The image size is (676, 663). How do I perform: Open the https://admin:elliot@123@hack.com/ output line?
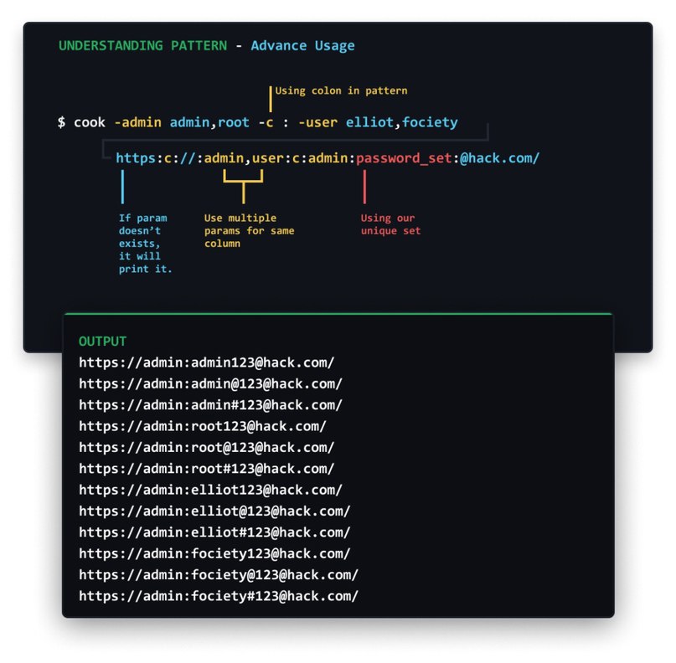click(214, 511)
